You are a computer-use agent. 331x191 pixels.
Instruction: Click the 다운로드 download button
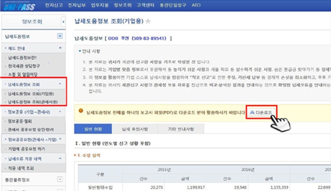(x=261, y=112)
